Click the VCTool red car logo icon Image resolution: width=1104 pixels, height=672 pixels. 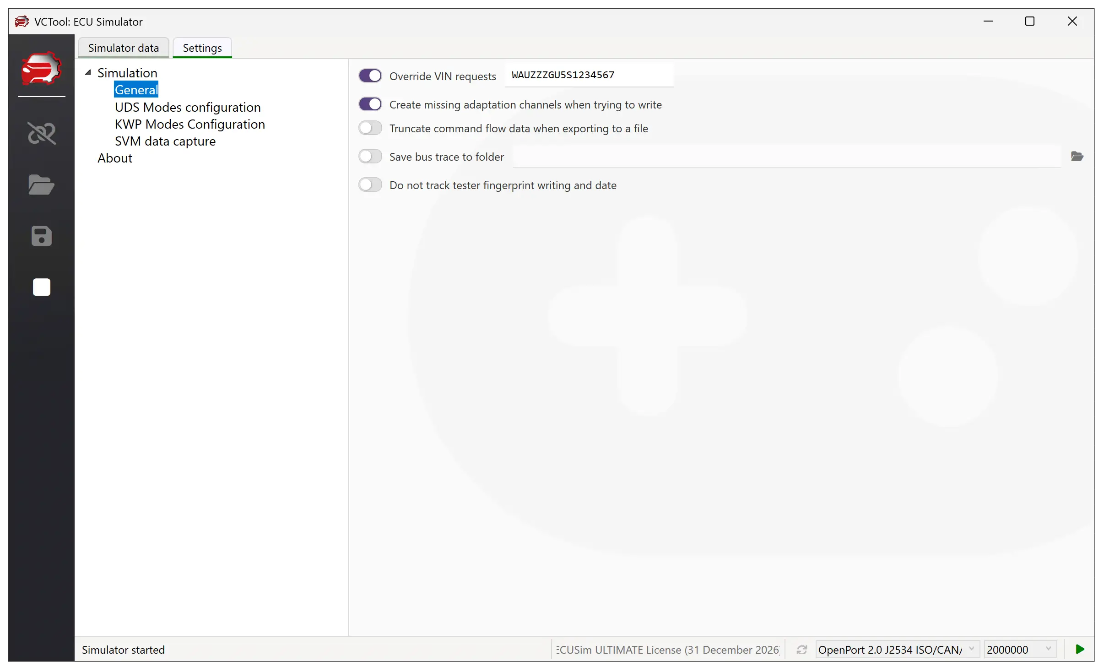coord(41,69)
